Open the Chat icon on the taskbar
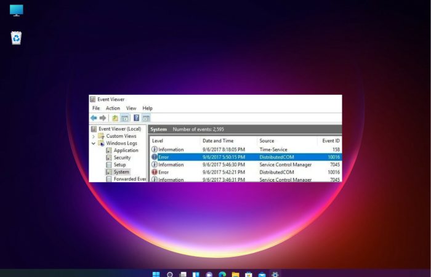 point(209,275)
